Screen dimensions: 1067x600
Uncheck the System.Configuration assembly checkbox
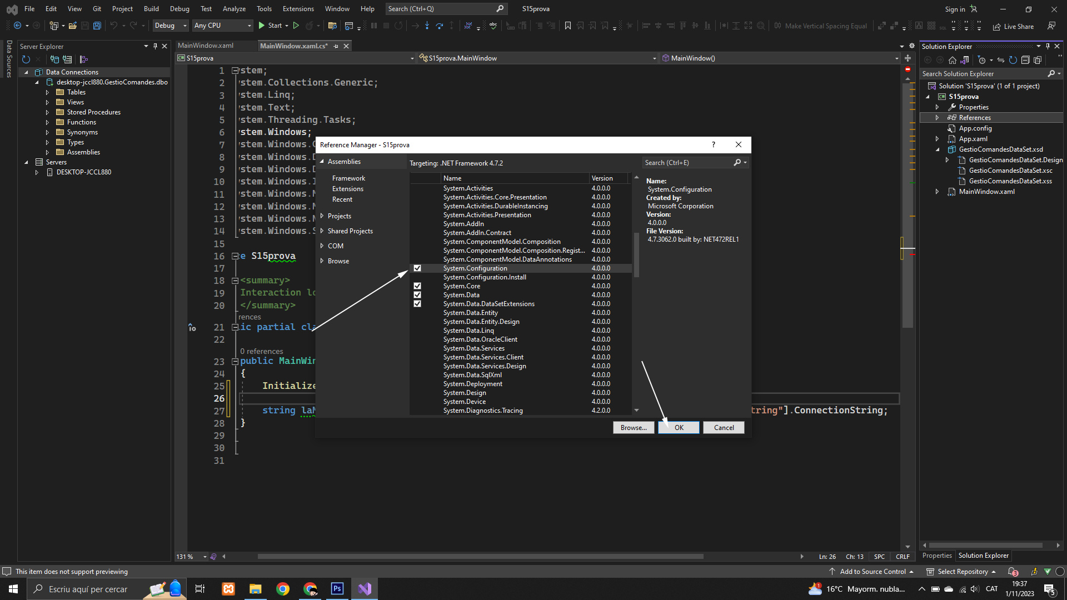point(417,268)
